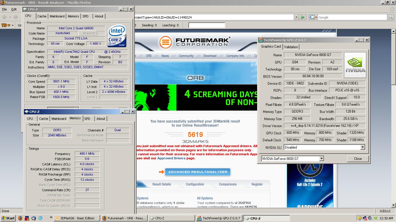
Task: Click the Google search input field
Action: [352, 17]
